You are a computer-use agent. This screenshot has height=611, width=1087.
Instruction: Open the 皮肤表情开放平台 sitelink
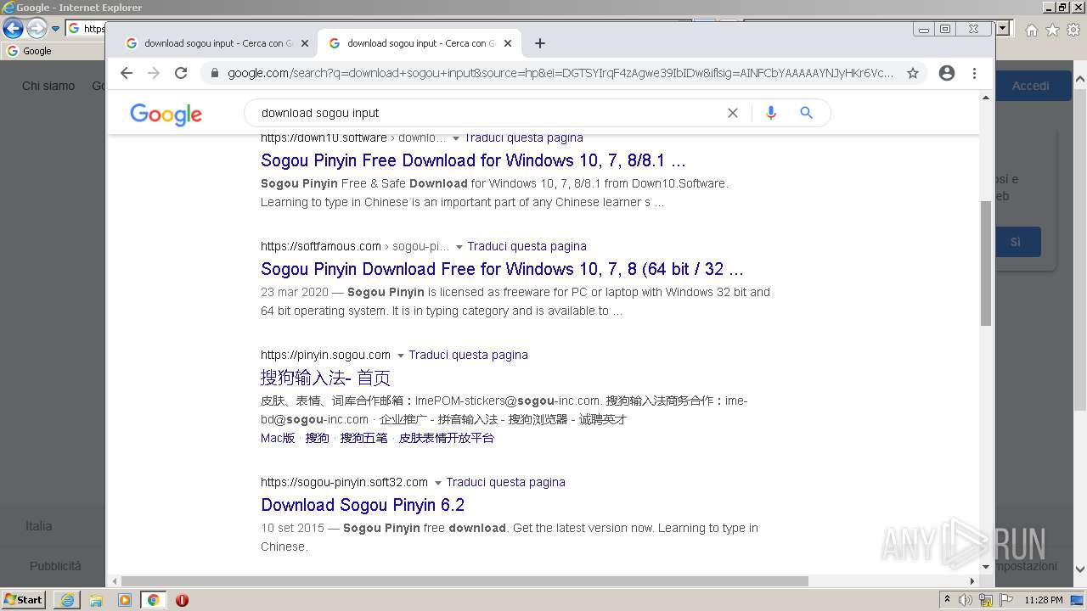click(x=446, y=438)
